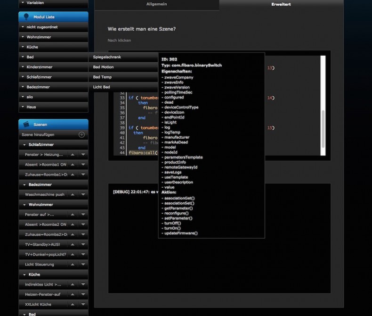Open the 'Zuhause=Roomba2' scene entry
The image size is (372, 316).
(x=45, y=234)
